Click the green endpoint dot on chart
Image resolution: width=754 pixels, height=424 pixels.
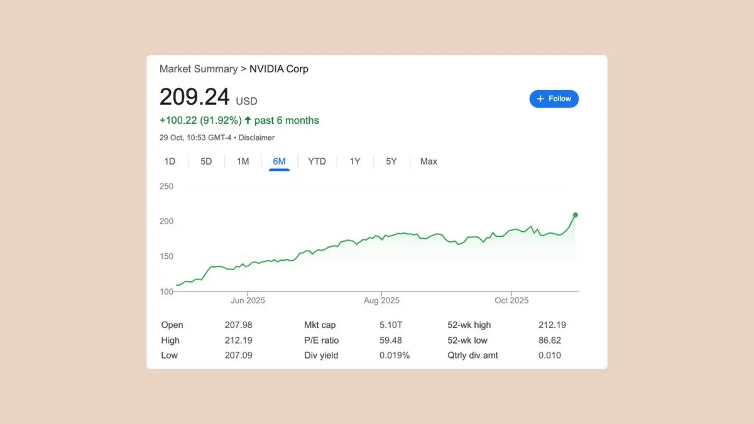click(575, 215)
